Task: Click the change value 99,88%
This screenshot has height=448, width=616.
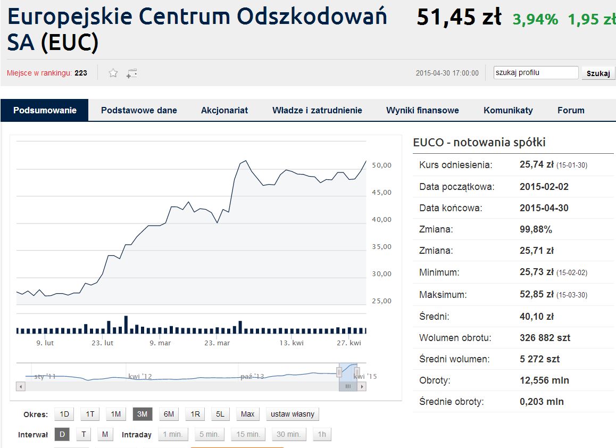Action: tap(536, 229)
